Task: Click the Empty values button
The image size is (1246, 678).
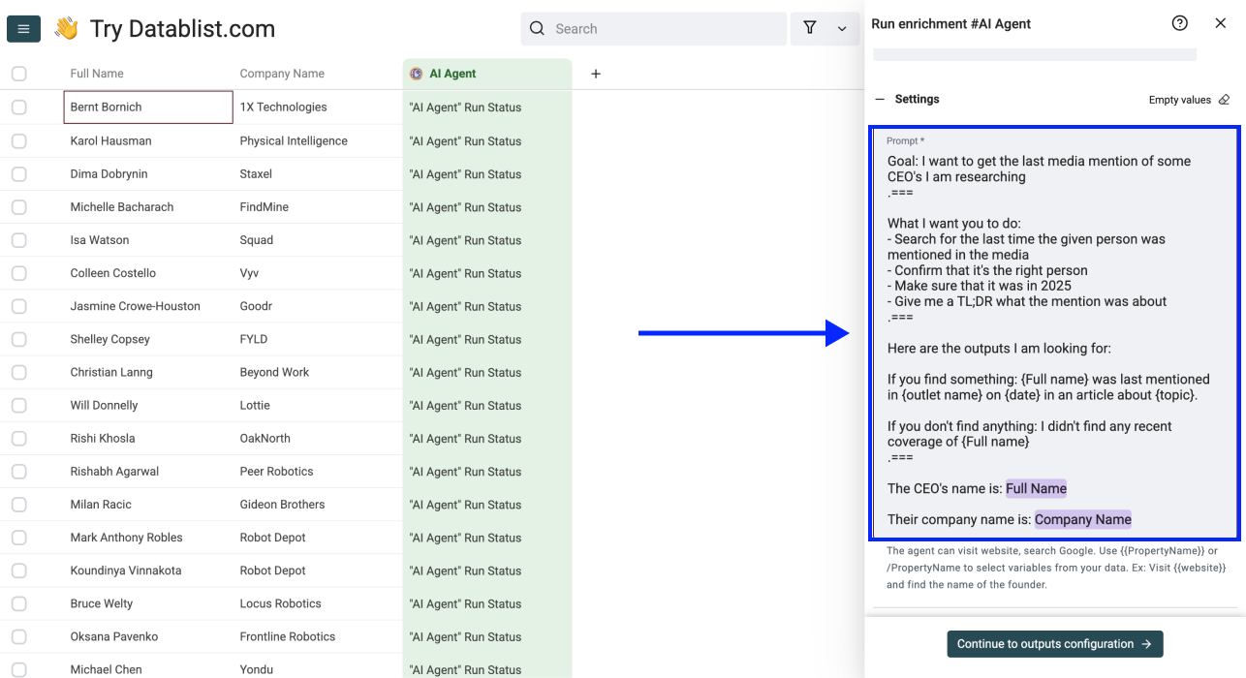Action: (x=1179, y=100)
